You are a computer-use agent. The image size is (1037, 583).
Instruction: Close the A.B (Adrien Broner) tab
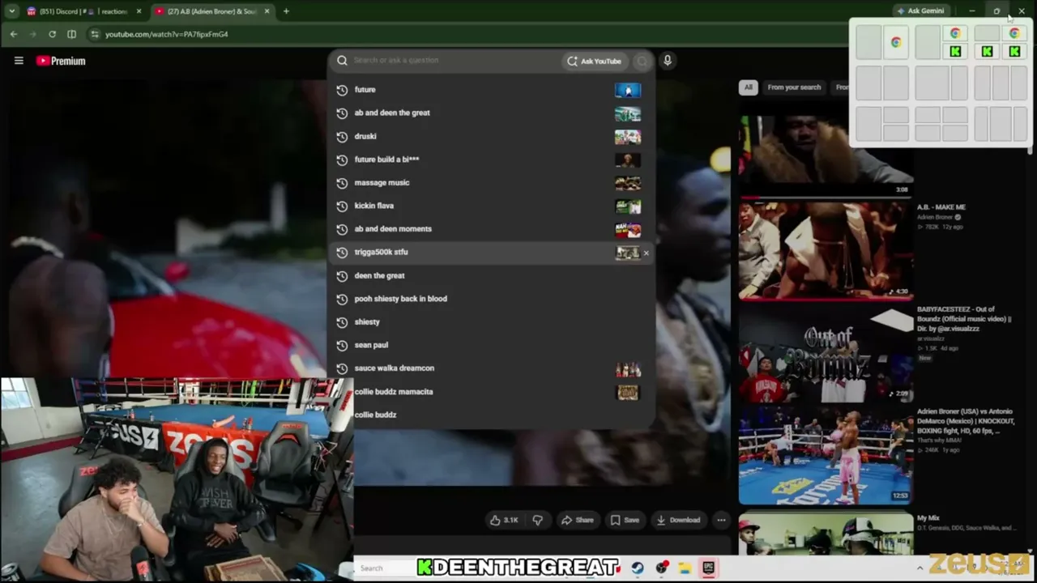tap(267, 11)
